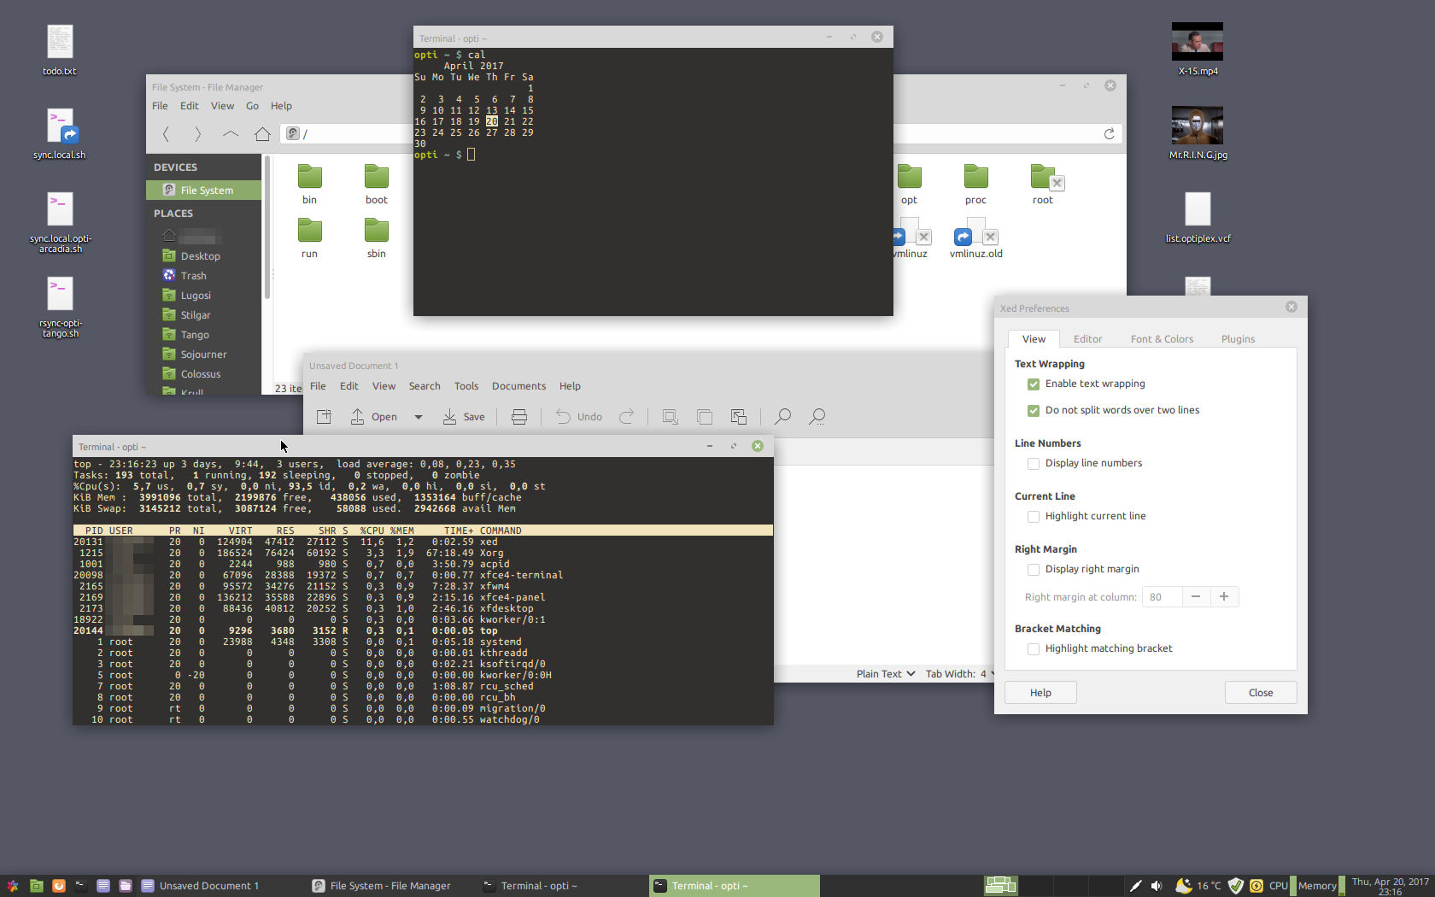
Task: Click the reload icon in File Manager
Action: (x=1109, y=133)
